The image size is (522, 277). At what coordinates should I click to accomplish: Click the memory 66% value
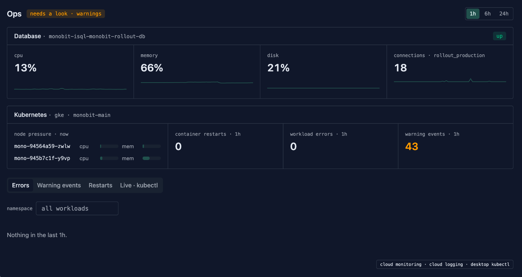point(152,68)
